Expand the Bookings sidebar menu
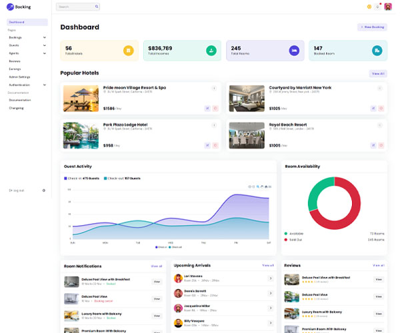Viewport: 400px width, 333px height. pyautogui.click(x=27, y=37)
